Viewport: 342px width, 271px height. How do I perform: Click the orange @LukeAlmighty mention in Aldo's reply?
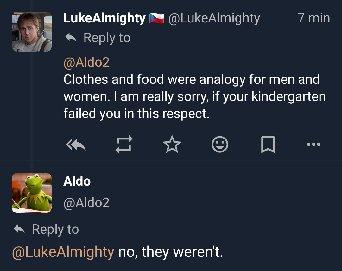click(x=63, y=252)
